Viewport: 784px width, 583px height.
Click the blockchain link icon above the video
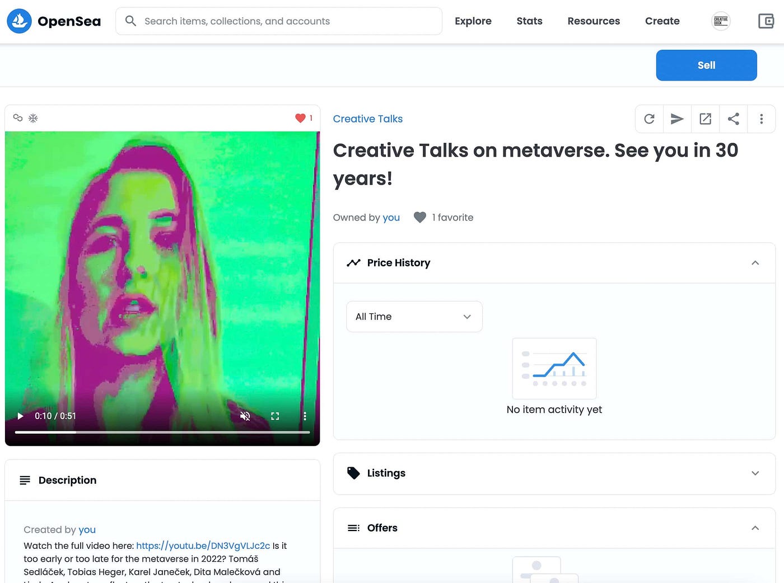pyautogui.click(x=18, y=118)
